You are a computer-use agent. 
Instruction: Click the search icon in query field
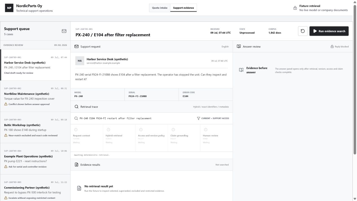tap(76, 118)
